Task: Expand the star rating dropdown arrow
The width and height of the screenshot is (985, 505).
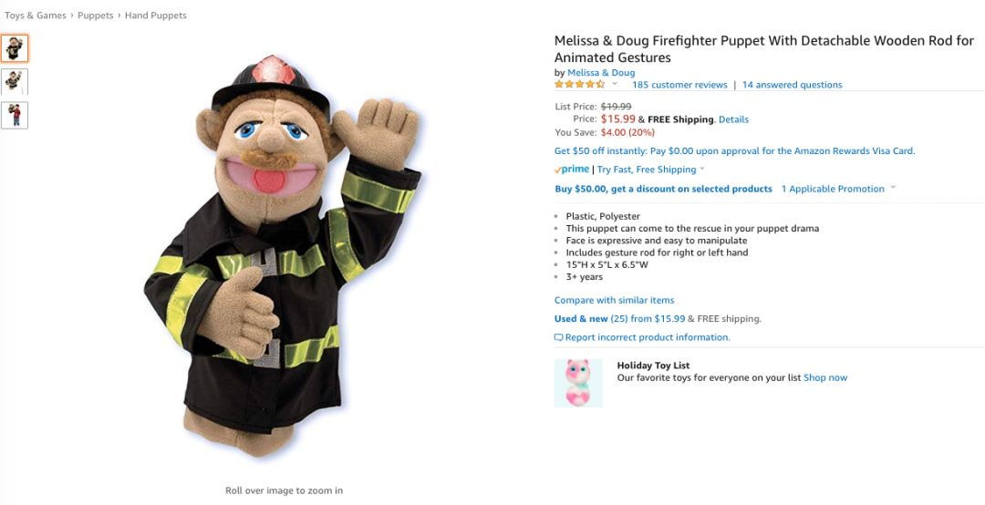Action: point(615,84)
